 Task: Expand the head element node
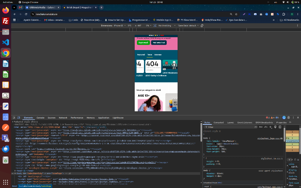pyautogui.click(x=15, y=171)
